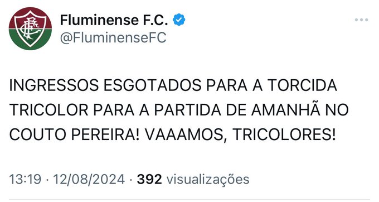Click the FFC monogram inside the crest
This screenshot has height=202, width=379.
pyautogui.click(x=30, y=28)
